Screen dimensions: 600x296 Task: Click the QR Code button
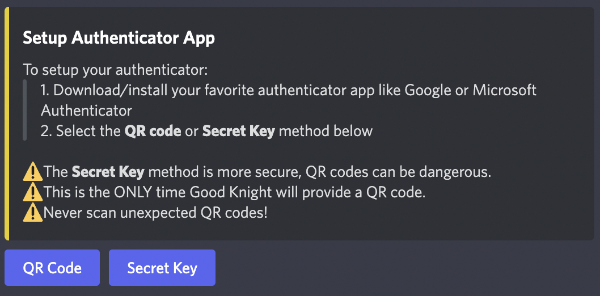pyautogui.click(x=52, y=268)
